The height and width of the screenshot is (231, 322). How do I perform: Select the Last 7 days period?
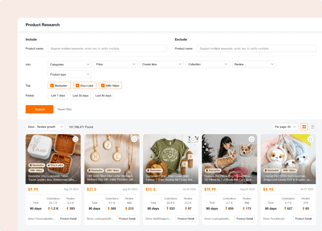(x=58, y=95)
